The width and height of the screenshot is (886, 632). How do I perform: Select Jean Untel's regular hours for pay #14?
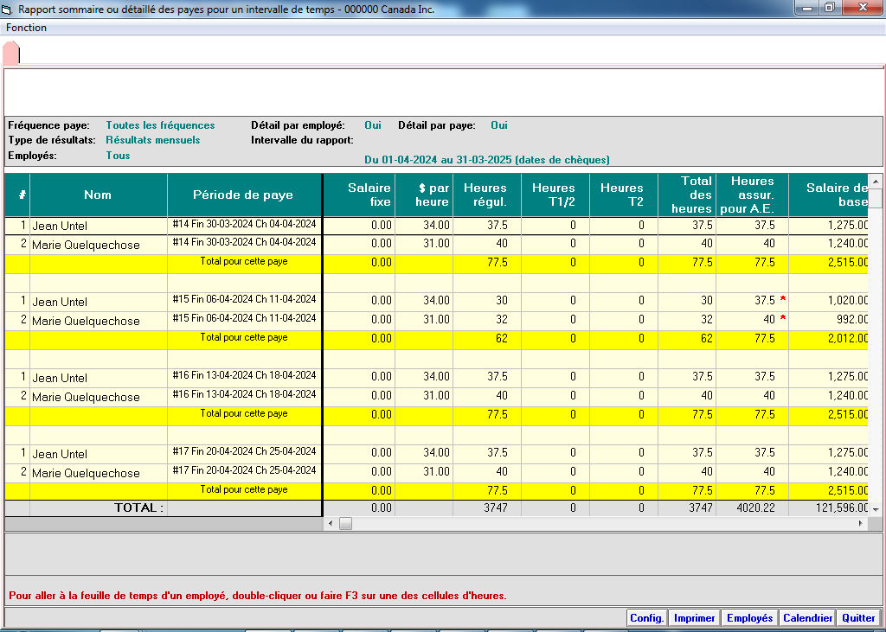click(486, 225)
